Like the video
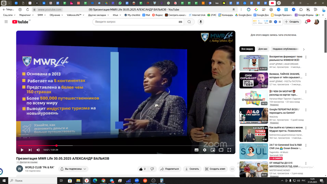 143,169
